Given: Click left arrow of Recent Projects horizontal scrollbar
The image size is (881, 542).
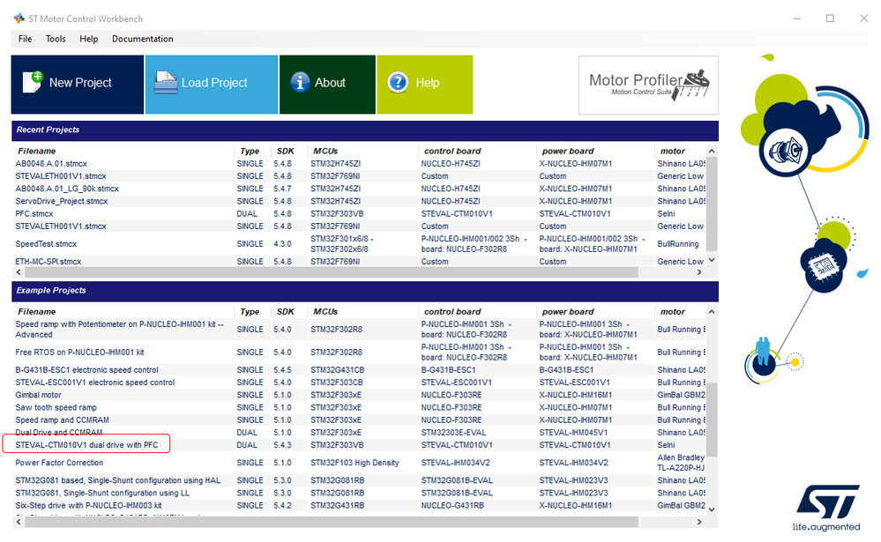Looking at the screenshot, I should click(19, 271).
